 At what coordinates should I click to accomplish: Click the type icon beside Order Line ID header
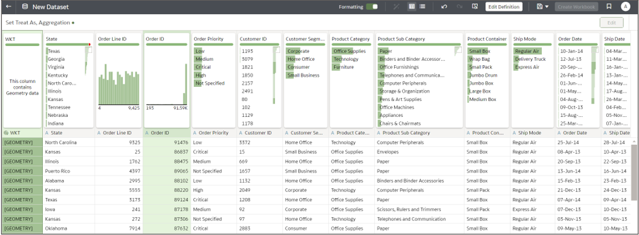(x=99, y=133)
